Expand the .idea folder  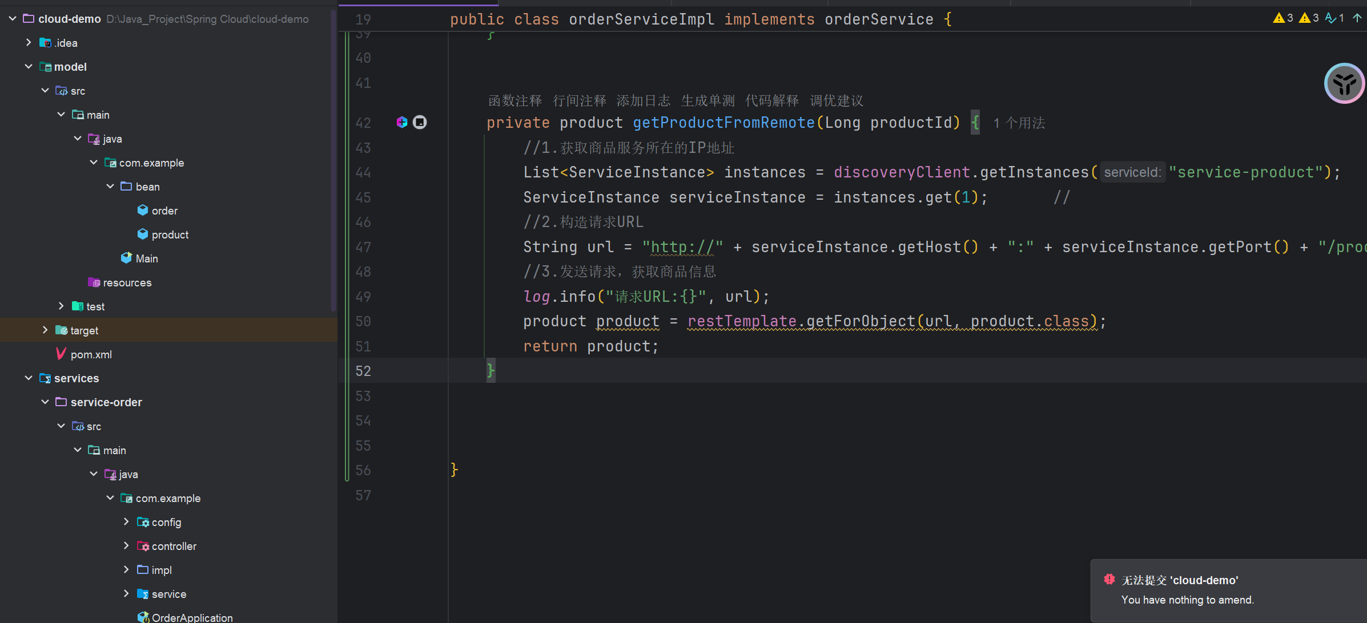click(29, 43)
